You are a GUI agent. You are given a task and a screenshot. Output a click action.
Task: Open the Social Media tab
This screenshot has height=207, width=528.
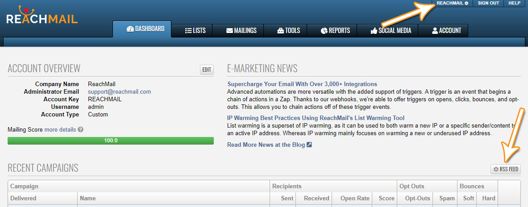pos(391,31)
